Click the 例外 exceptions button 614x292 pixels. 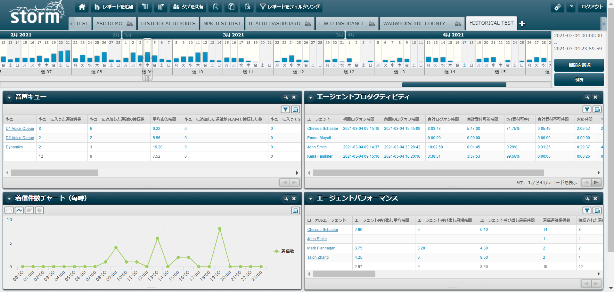(x=579, y=80)
